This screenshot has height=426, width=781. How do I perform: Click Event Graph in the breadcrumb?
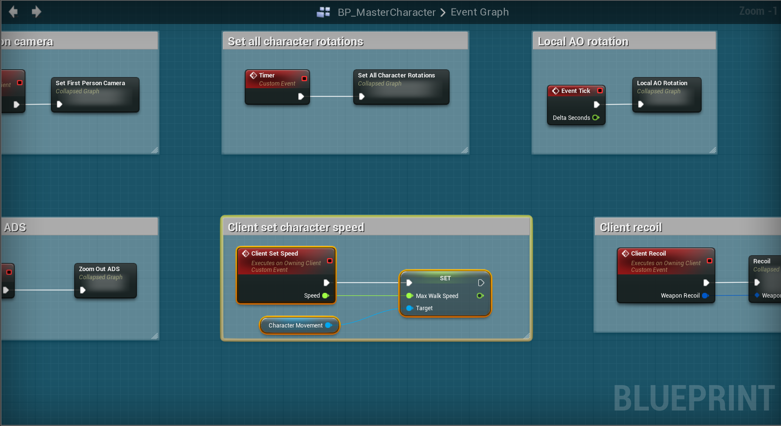479,12
